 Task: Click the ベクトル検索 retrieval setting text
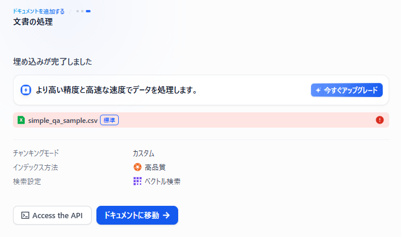tap(162, 181)
